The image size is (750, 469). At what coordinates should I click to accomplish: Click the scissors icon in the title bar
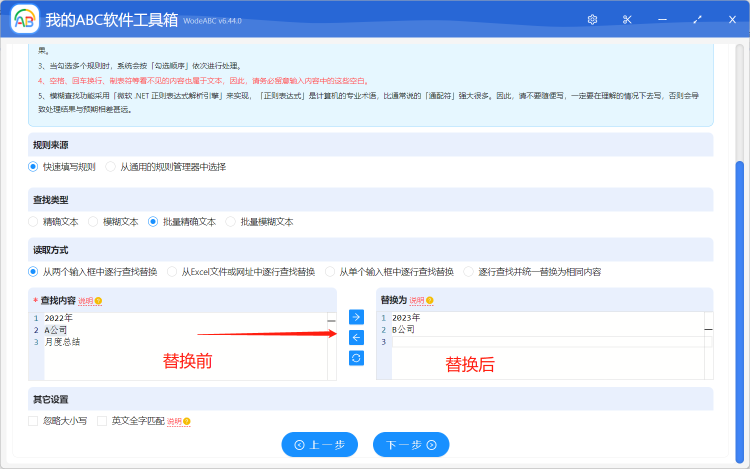(x=627, y=19)
